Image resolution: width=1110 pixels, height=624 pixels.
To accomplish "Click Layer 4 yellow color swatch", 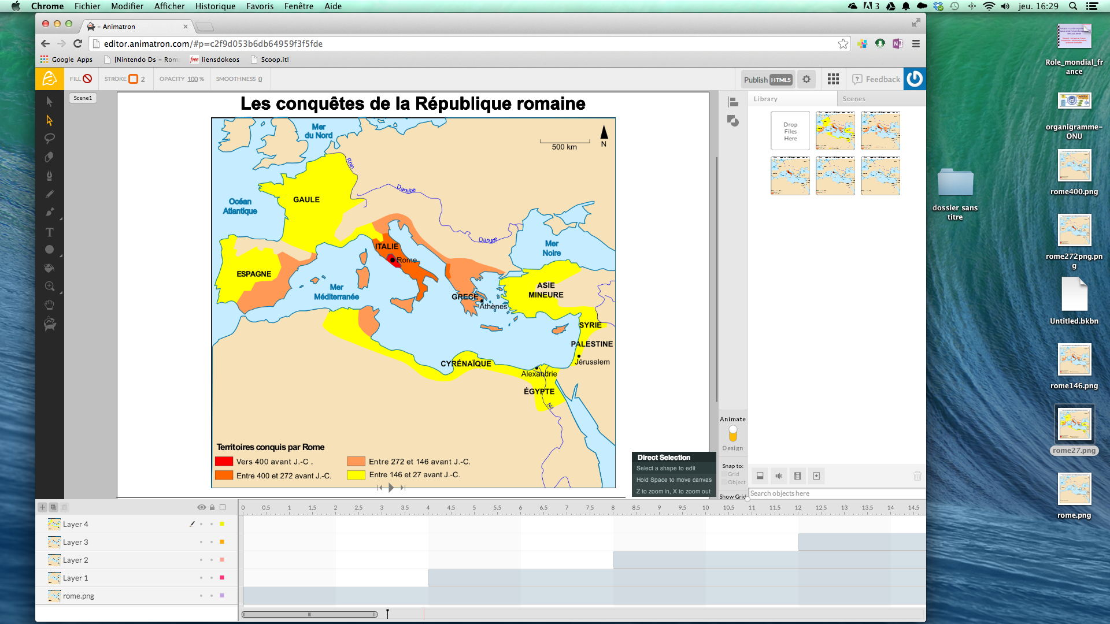I will click(222, 524).
